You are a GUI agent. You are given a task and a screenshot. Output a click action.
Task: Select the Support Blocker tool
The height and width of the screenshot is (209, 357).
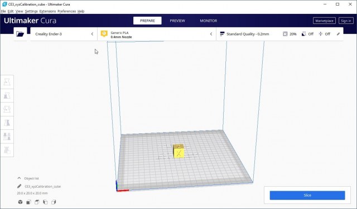(x=7, y=150)
